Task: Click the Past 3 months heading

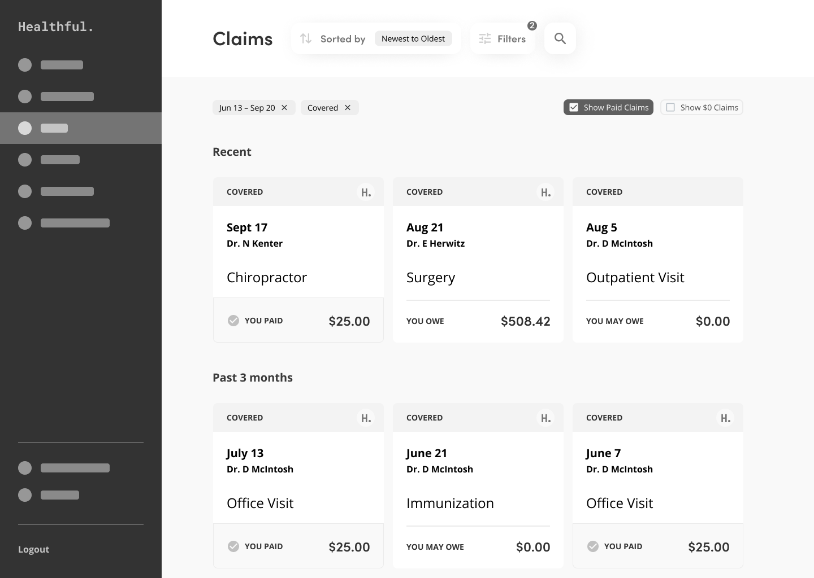Action: pos(253,378)
